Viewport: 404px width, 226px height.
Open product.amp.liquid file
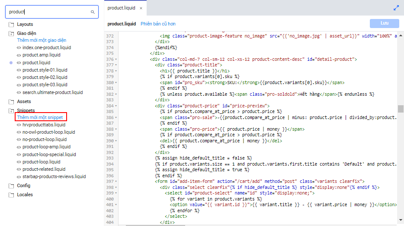pos(42,55)
